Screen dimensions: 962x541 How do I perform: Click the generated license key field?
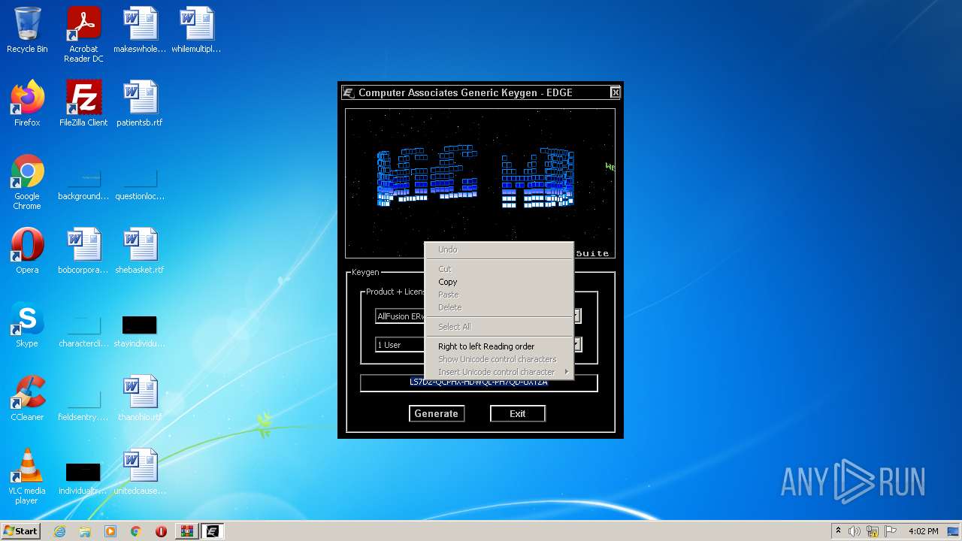479,383
